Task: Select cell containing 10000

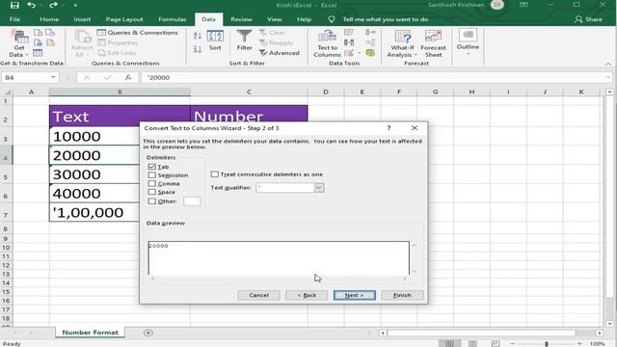Action: point(94,136)
